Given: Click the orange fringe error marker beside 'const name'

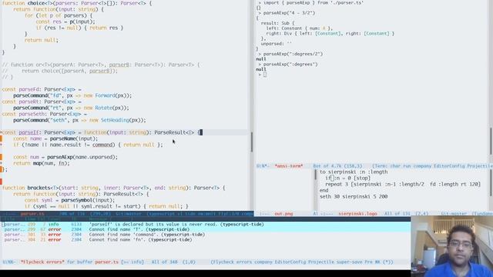Looking at the screenshot, I should coord(2,138).
